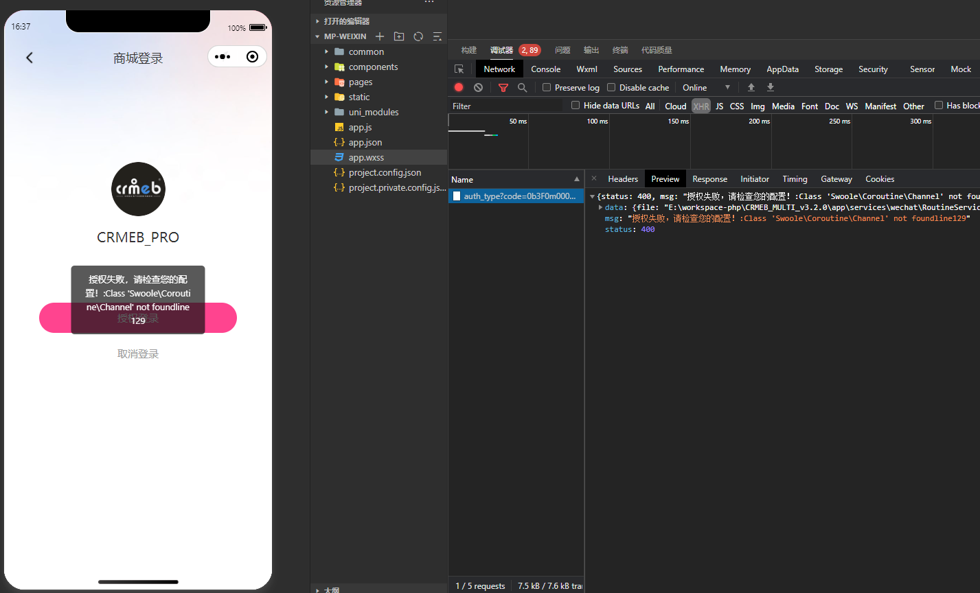This screenshot has width=980, height=593.
Task: Collapse all folders in the explorer
Action: [x=437, y=36]
